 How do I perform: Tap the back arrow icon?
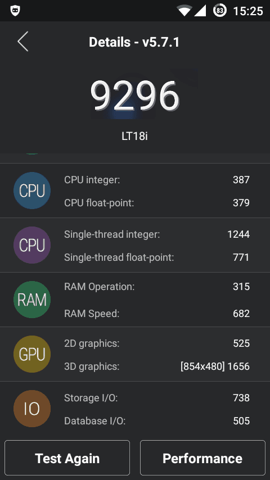click(x=23, y=42)
